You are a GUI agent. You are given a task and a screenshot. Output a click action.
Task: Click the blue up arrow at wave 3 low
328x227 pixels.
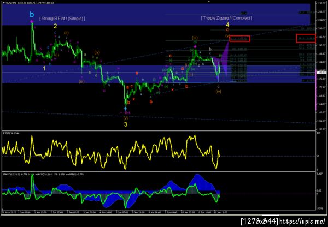125,109
